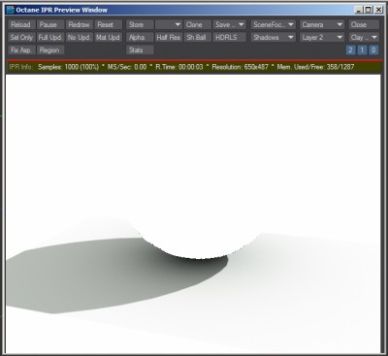Select buffer slot 1
Viewport: 388px width, 356px height.
coord(362,50)
